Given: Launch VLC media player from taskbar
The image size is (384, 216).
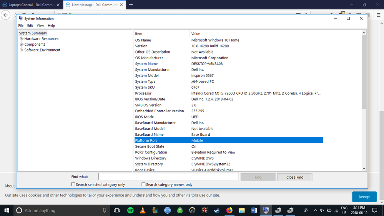Looking at the screenshot, I should click(143, 210).
